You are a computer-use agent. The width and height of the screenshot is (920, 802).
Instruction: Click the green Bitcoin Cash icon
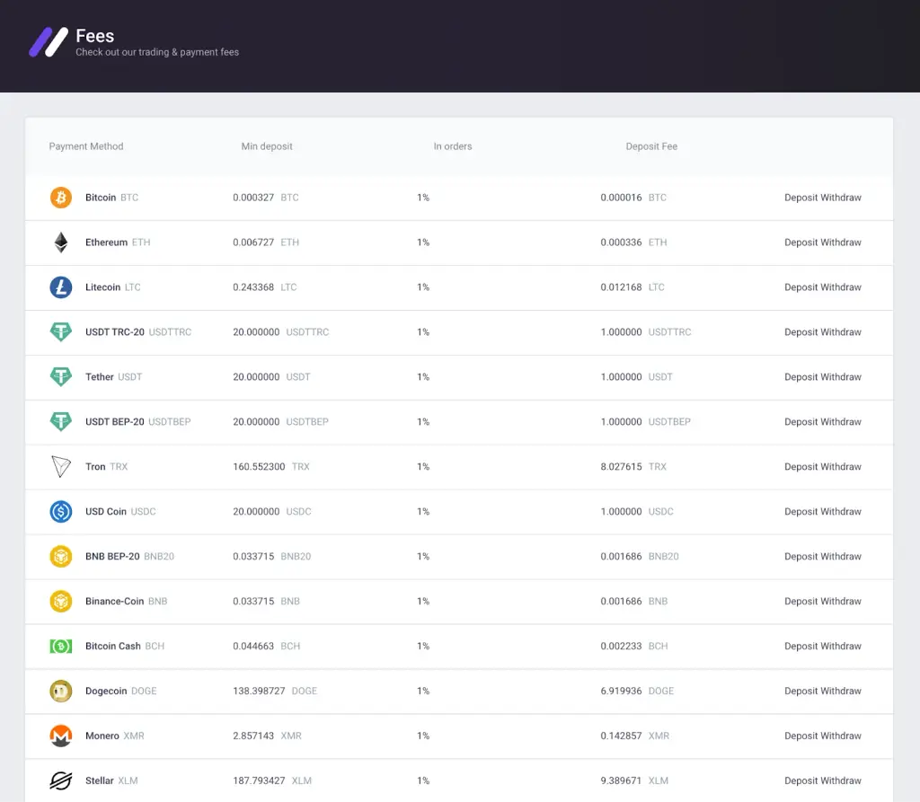(x=61, y=646)
